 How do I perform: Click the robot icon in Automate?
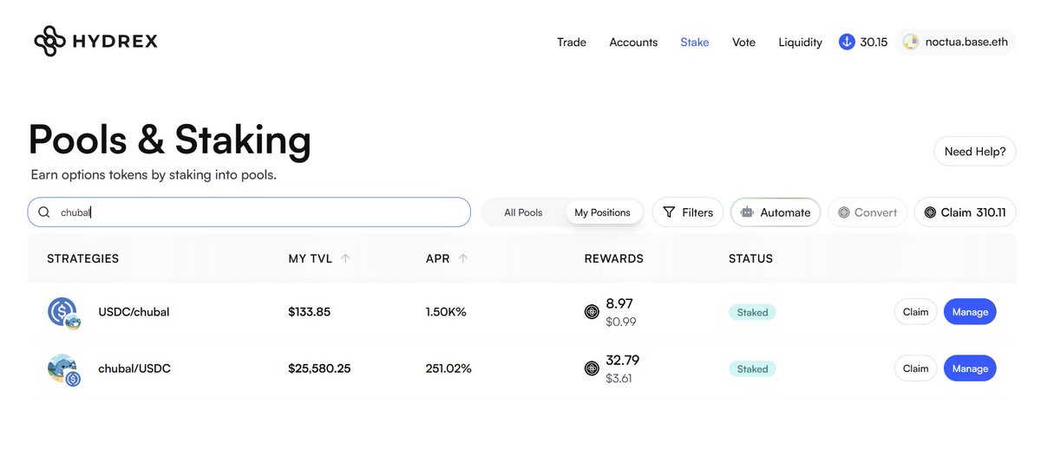pos(747,212)
